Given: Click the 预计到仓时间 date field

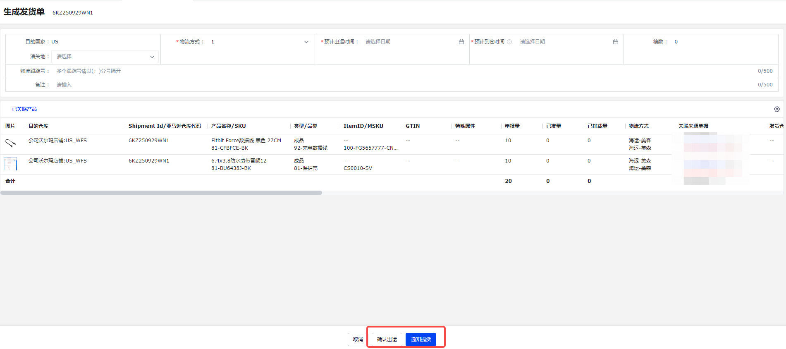Looking at the screenshot, I should [569, 42].
